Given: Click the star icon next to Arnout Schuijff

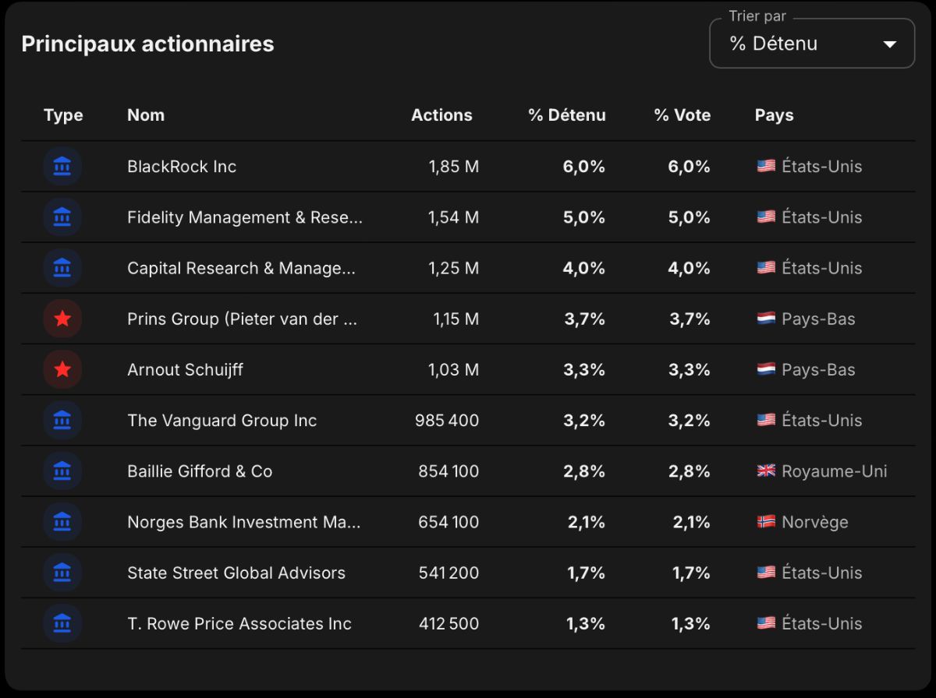Looking at the screenshot, I should click(x=62, y=369).
